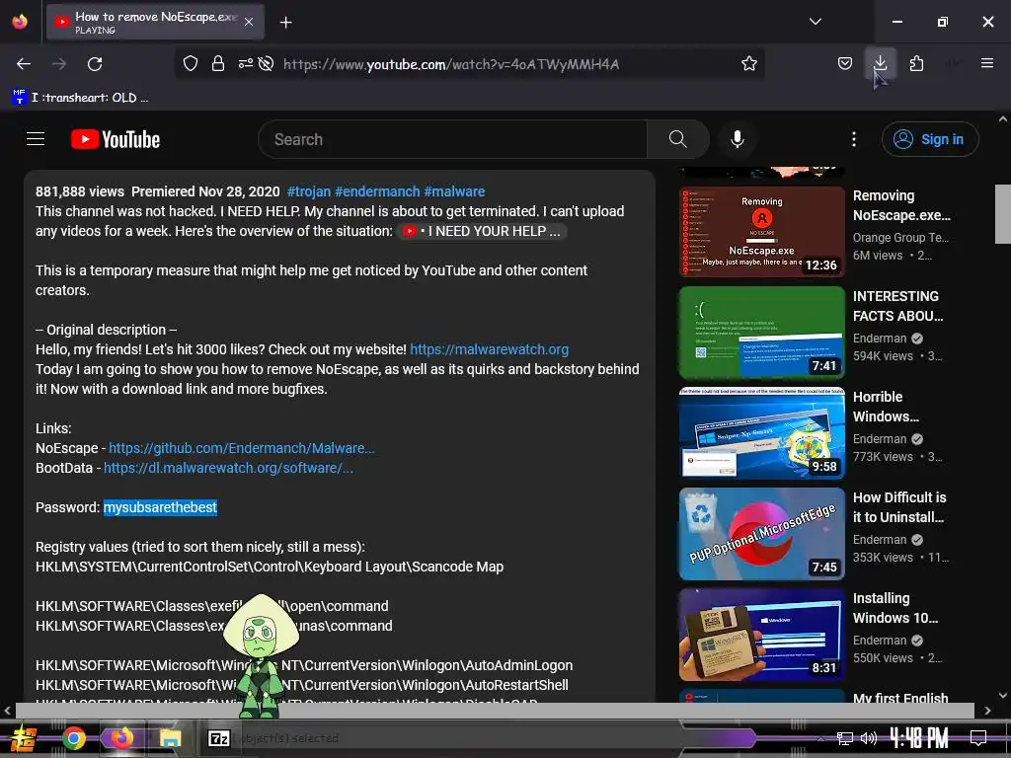Open Microsoft Edge uninstall video thumbnail
The image size is (1011, 758).
point(761,534)
